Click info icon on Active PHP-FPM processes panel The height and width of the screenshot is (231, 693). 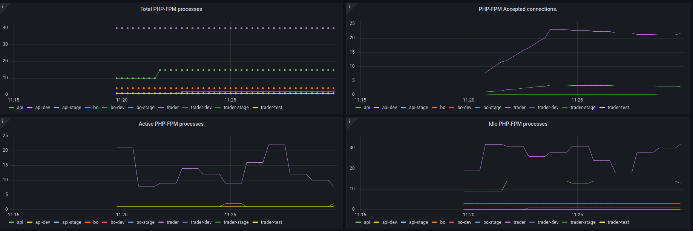coord(3,121)
